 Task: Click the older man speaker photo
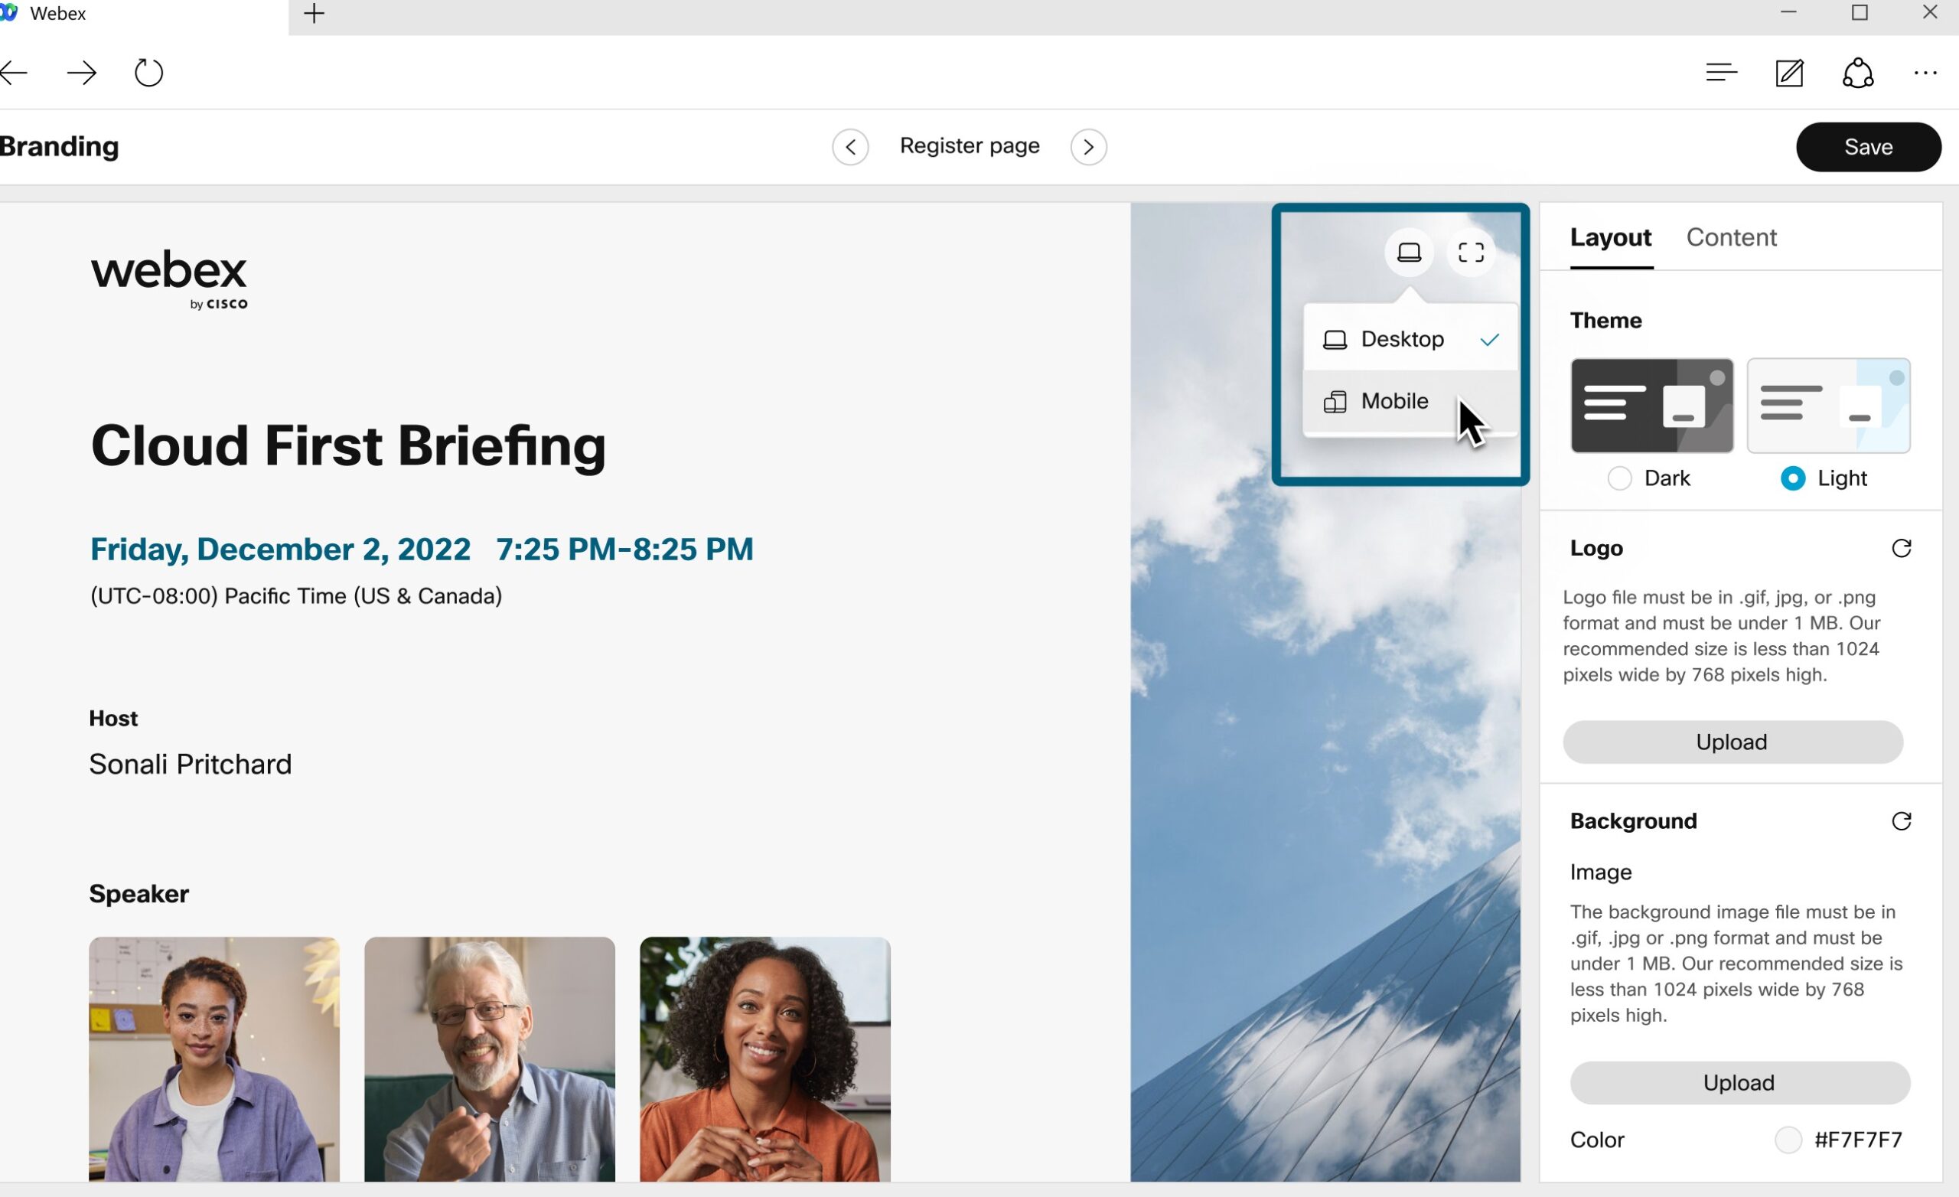(x=490, y=1058)
